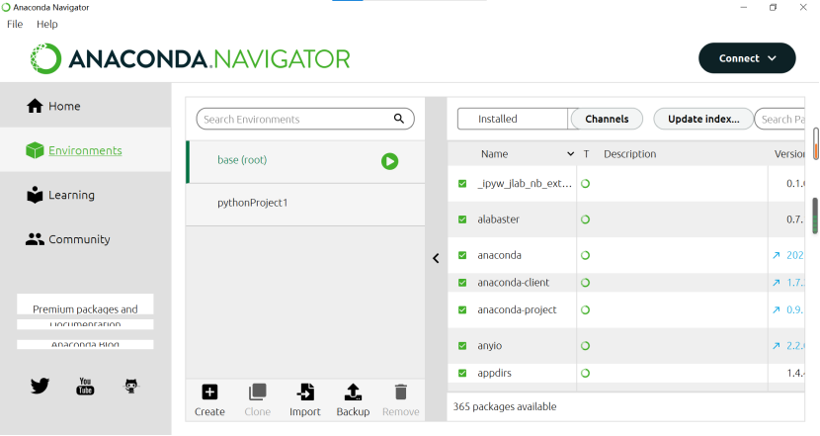The height and width of the screenshot is (436, 820).
Task: Click the Search Environments input field
Action: pos(305,119)
